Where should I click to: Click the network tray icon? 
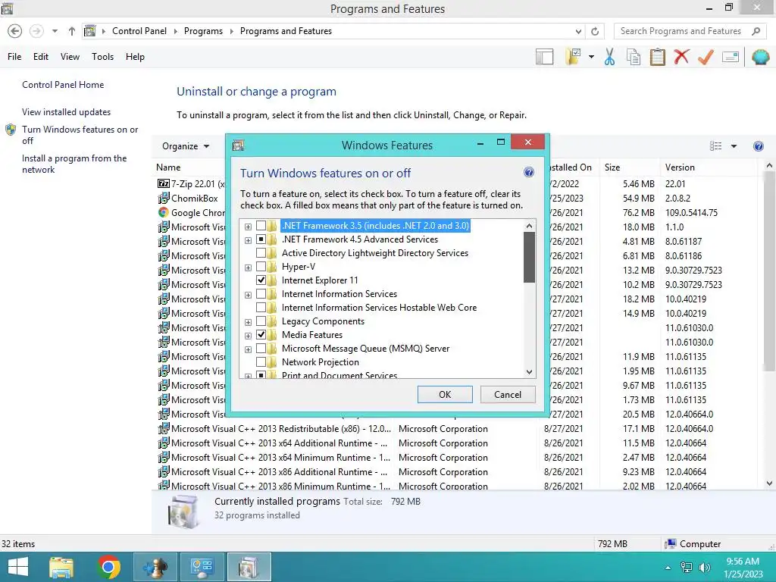[x=687, y=567]
